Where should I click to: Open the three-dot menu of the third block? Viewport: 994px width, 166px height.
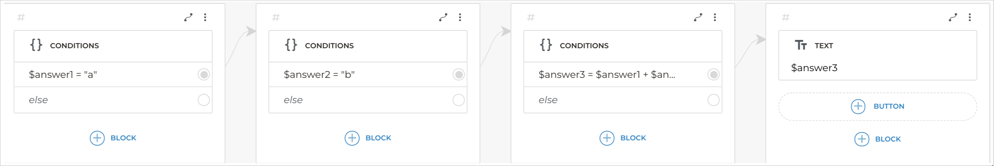(715, 17)
